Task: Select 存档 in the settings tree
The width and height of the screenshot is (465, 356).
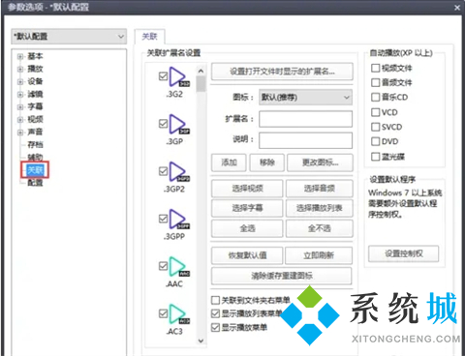Action: tap(35, 144)
